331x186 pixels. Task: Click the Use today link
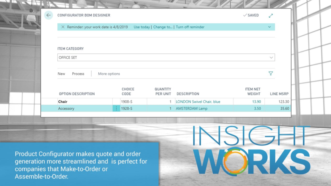click(141, 27)
